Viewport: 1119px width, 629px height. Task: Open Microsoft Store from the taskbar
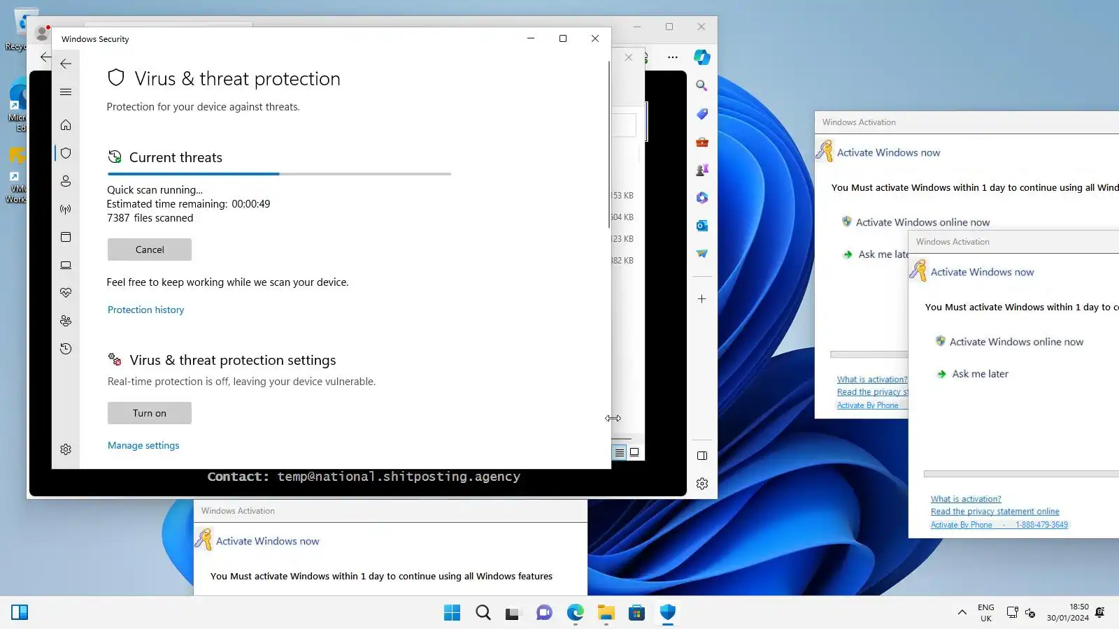(636, 613)
